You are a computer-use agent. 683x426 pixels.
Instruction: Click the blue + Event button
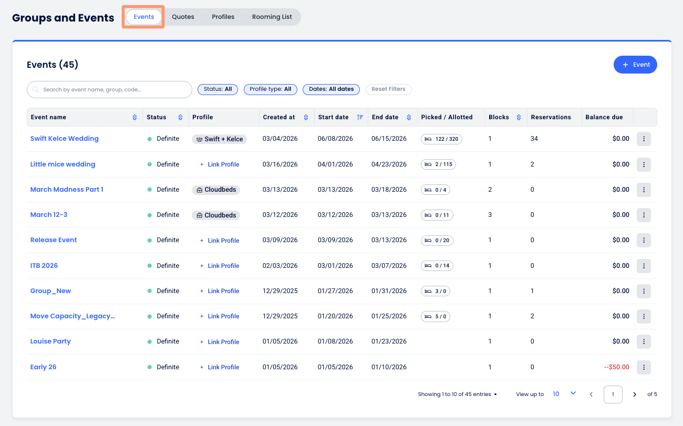[x=635, y=65]
